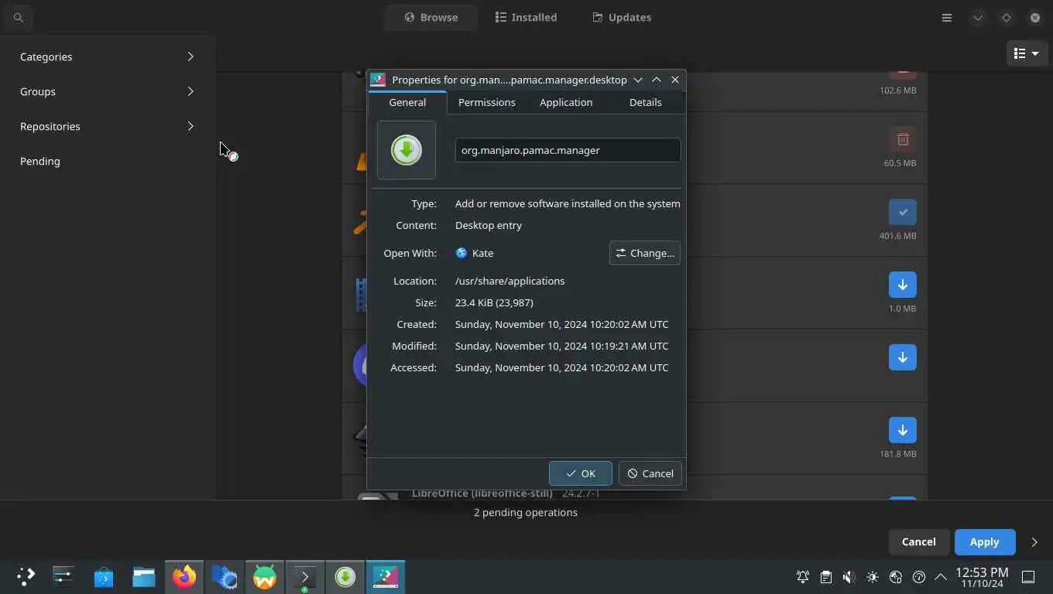Click "Add or remove software" type description
Image resolution: width=1053 pixels, height=594 pixels.
(568, 203)
